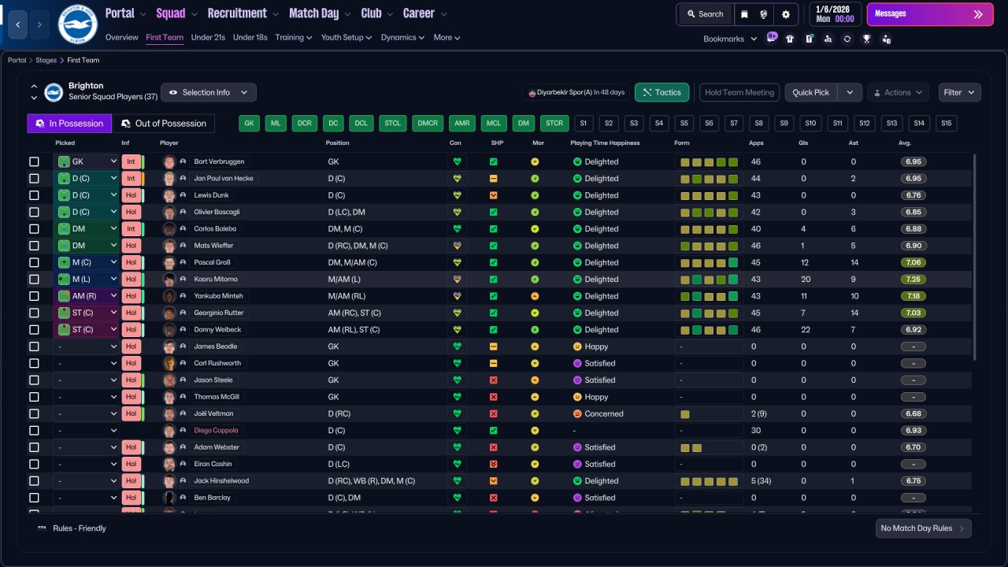Select Kaoru Mitoma's row checkbox
1008x567 pixels.
(34, 280)
